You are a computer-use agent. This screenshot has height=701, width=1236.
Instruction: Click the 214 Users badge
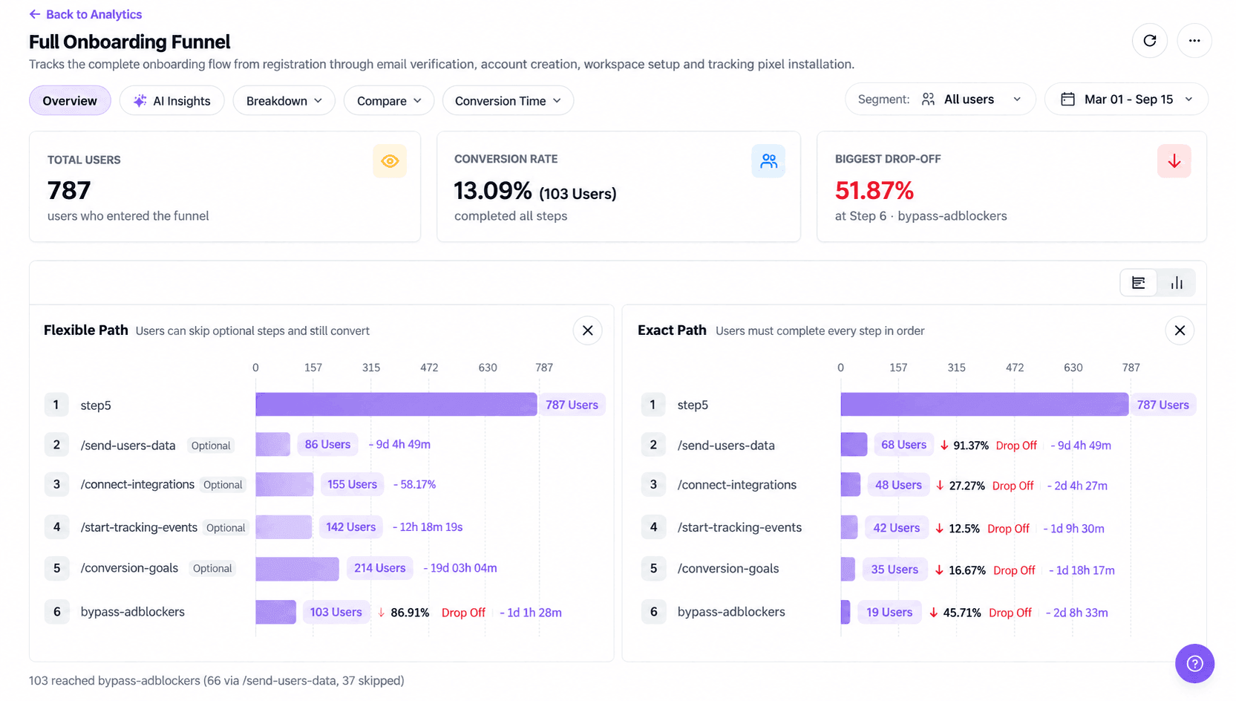click(379, 568)
